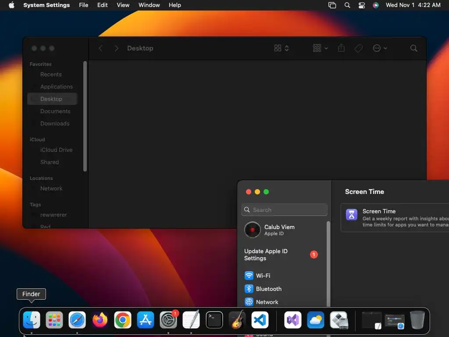
Task: Select iCloud Drive in Finder sidebar
Action: 53,150
